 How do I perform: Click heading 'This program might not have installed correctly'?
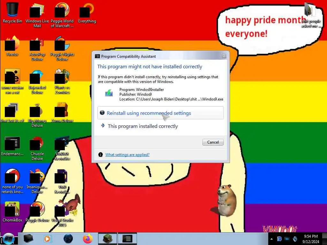150,67
